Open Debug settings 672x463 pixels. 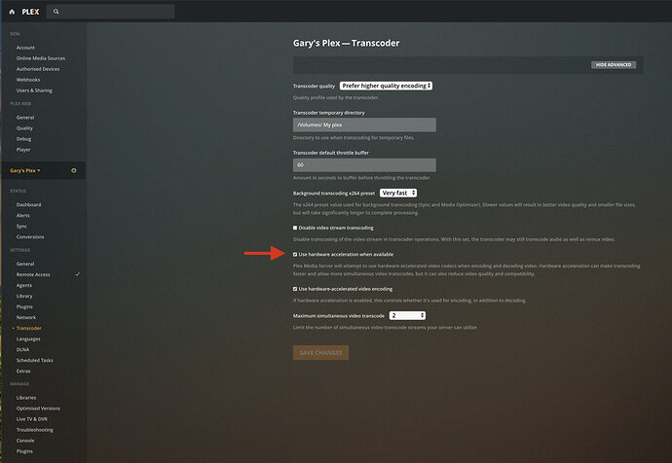23,139
